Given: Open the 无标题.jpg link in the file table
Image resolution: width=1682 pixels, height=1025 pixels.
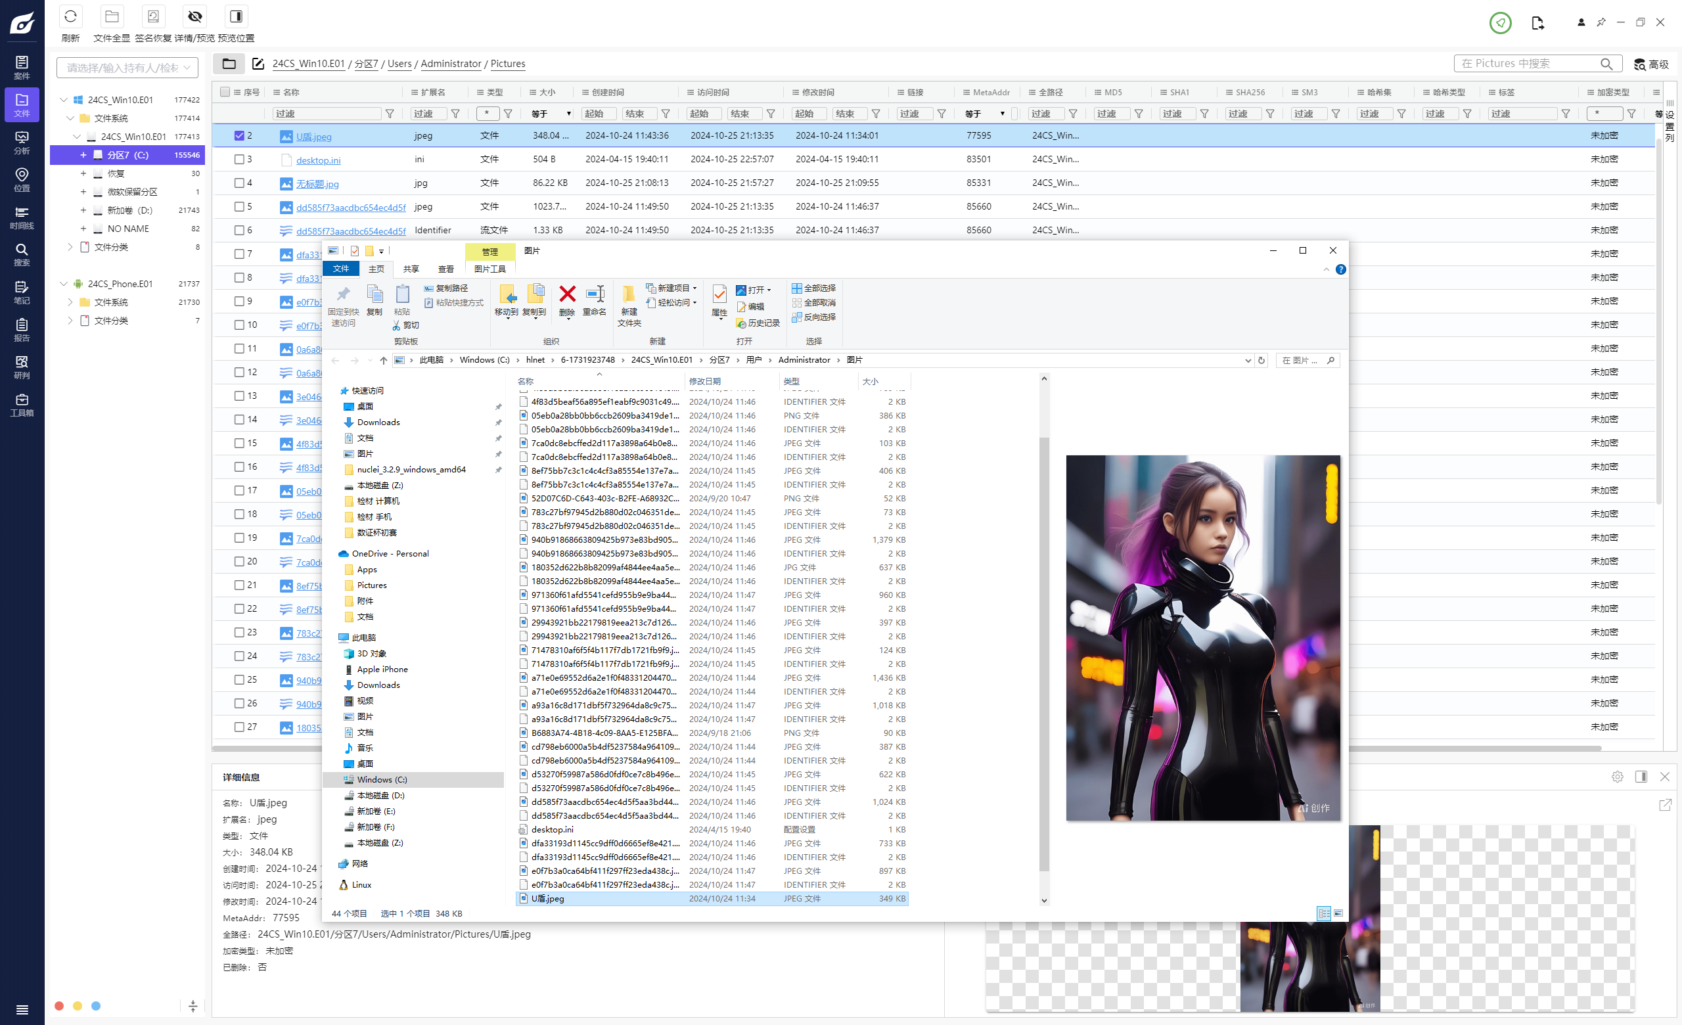Looking at the screenshot, I should coord(317,183).
